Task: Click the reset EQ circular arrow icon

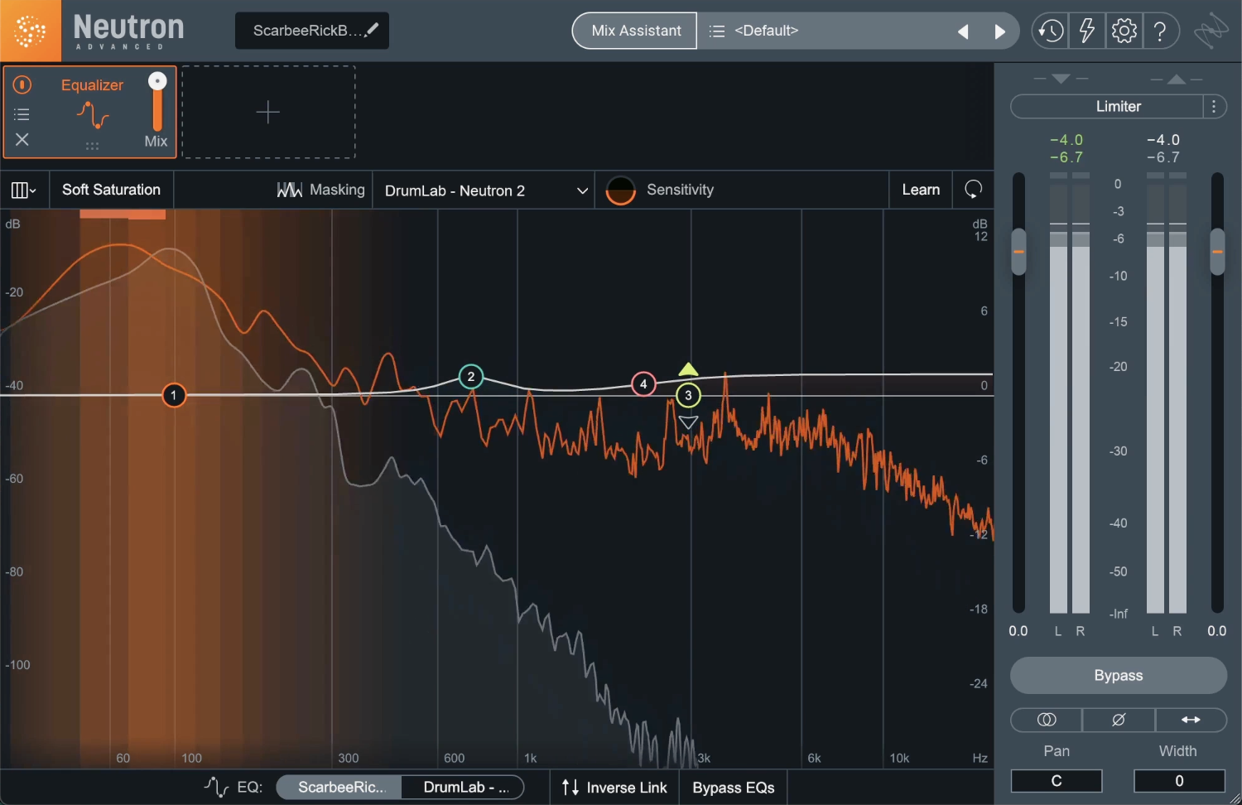Action: point(973,190)
